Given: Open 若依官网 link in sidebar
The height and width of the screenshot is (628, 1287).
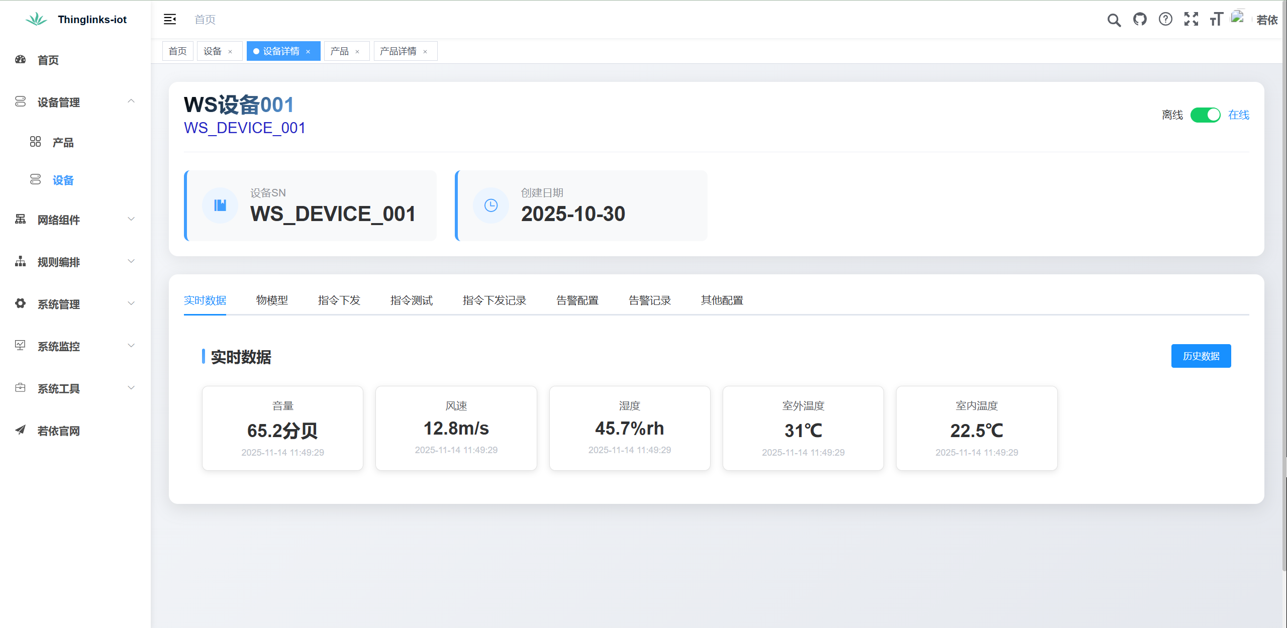Looking at the screenshot, I should point(58,431).
